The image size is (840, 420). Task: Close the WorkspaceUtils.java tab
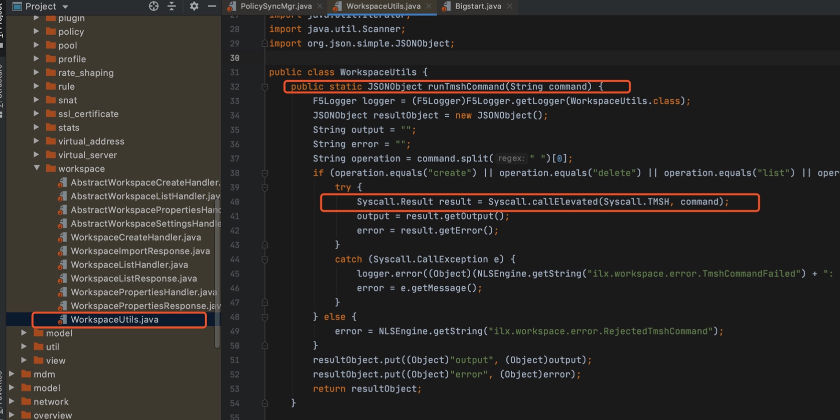(x=429, y=6)
